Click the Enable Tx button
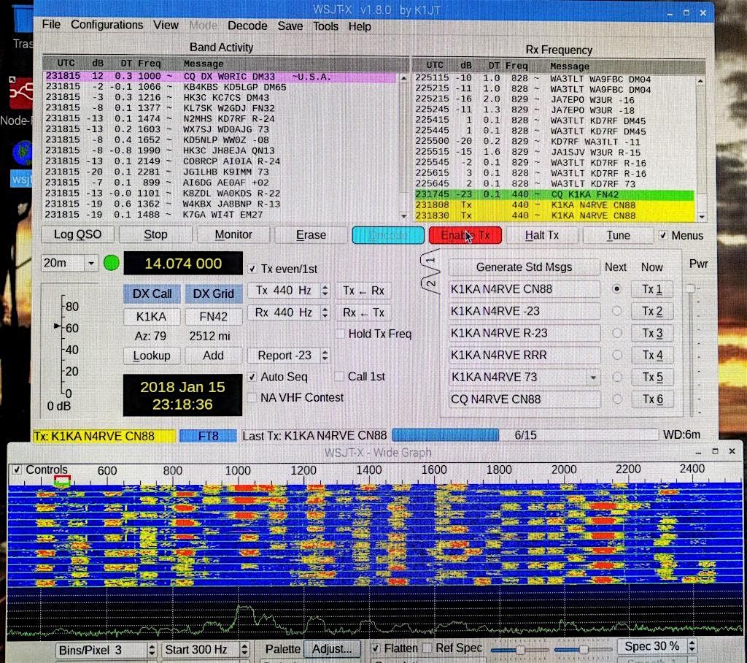This screenshot has height=663, width=747. [465, 235]
